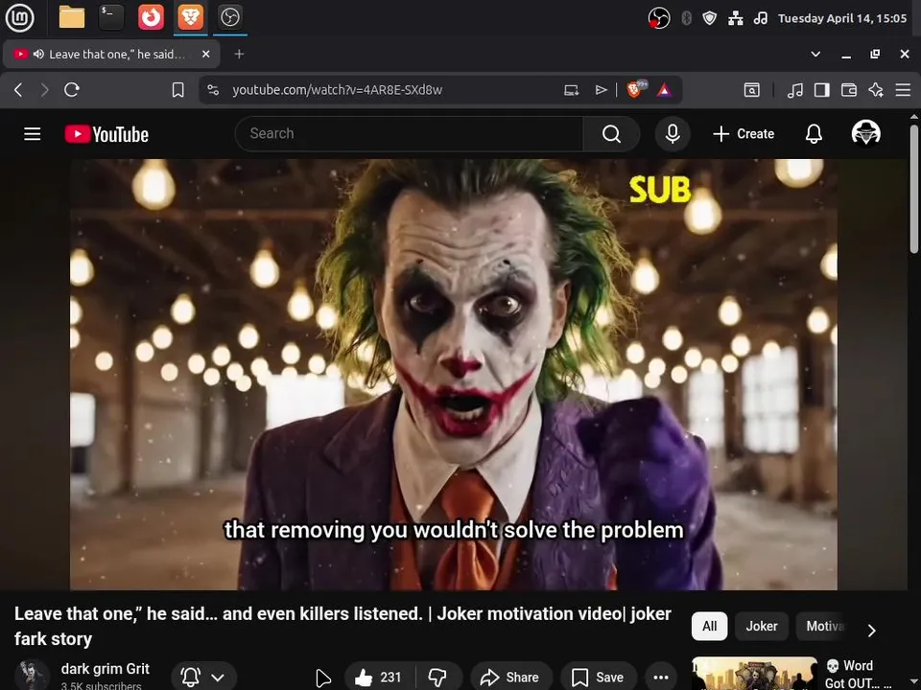Mute the tab using the speaker icon
Viewport: 921px width, 690px height.
point(38,54)
